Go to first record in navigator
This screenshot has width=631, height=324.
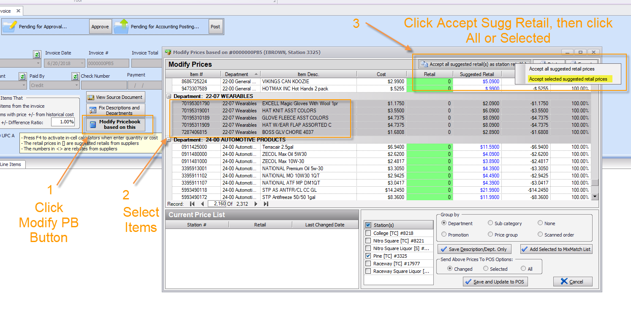[x=192, y=204]
